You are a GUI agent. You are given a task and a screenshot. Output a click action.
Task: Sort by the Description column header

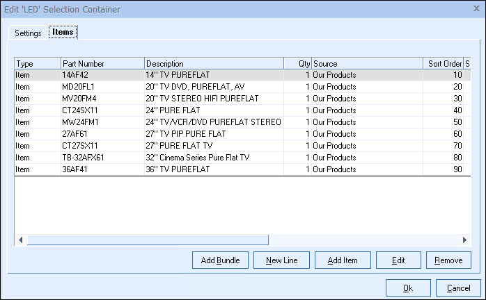213,64
